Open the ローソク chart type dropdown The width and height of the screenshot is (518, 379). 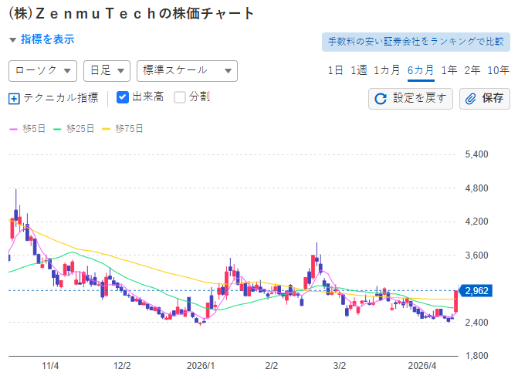tap(42, 71)
